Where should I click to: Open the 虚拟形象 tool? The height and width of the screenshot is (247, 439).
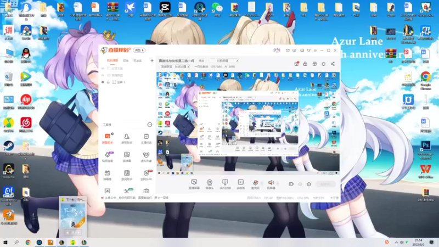click(x=146, y=157)
